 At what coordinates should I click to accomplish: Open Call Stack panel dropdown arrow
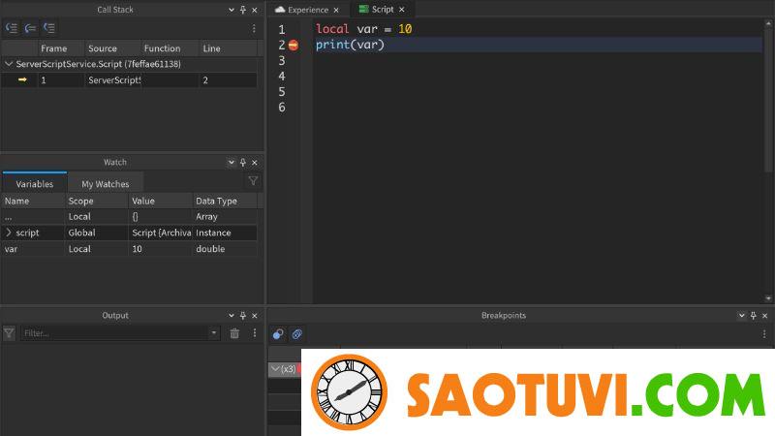231,10
